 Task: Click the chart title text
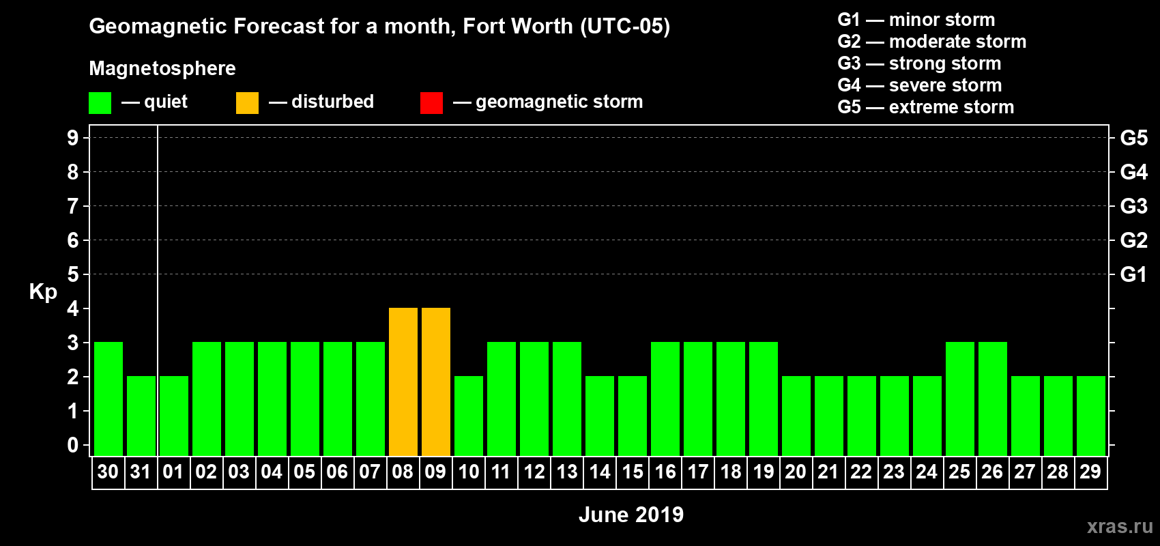tap(379, 26)
